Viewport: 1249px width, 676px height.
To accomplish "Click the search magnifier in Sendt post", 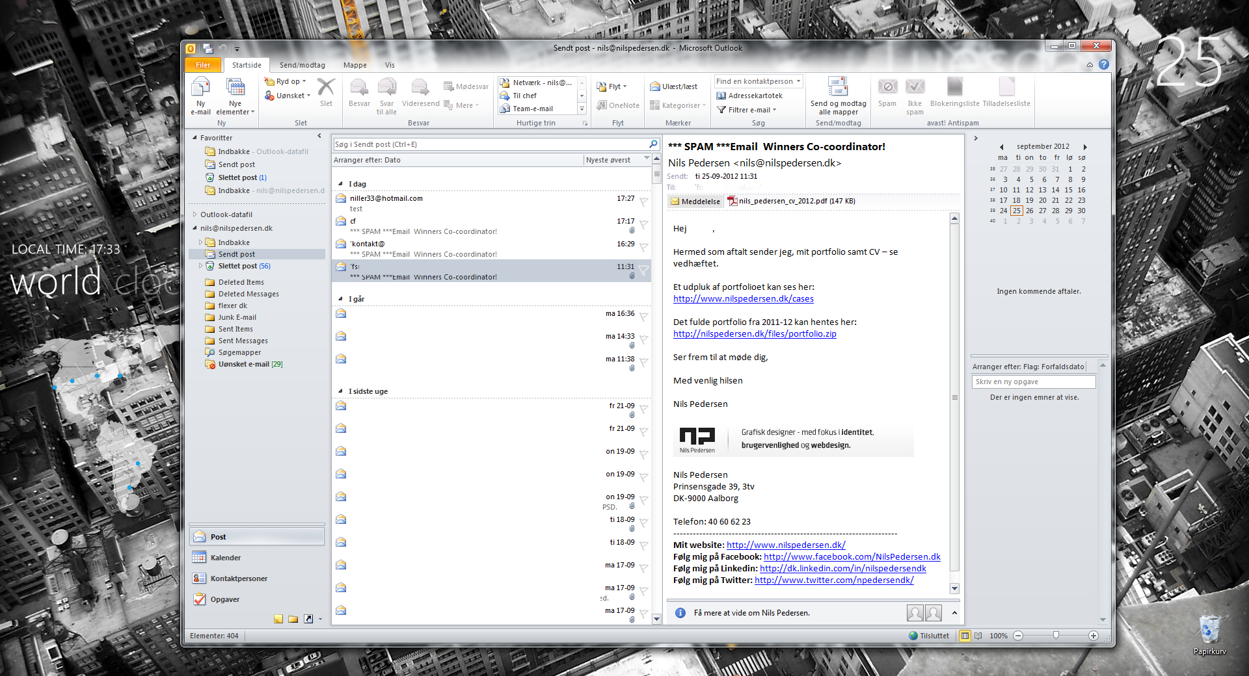I will [x=653, y=144].
